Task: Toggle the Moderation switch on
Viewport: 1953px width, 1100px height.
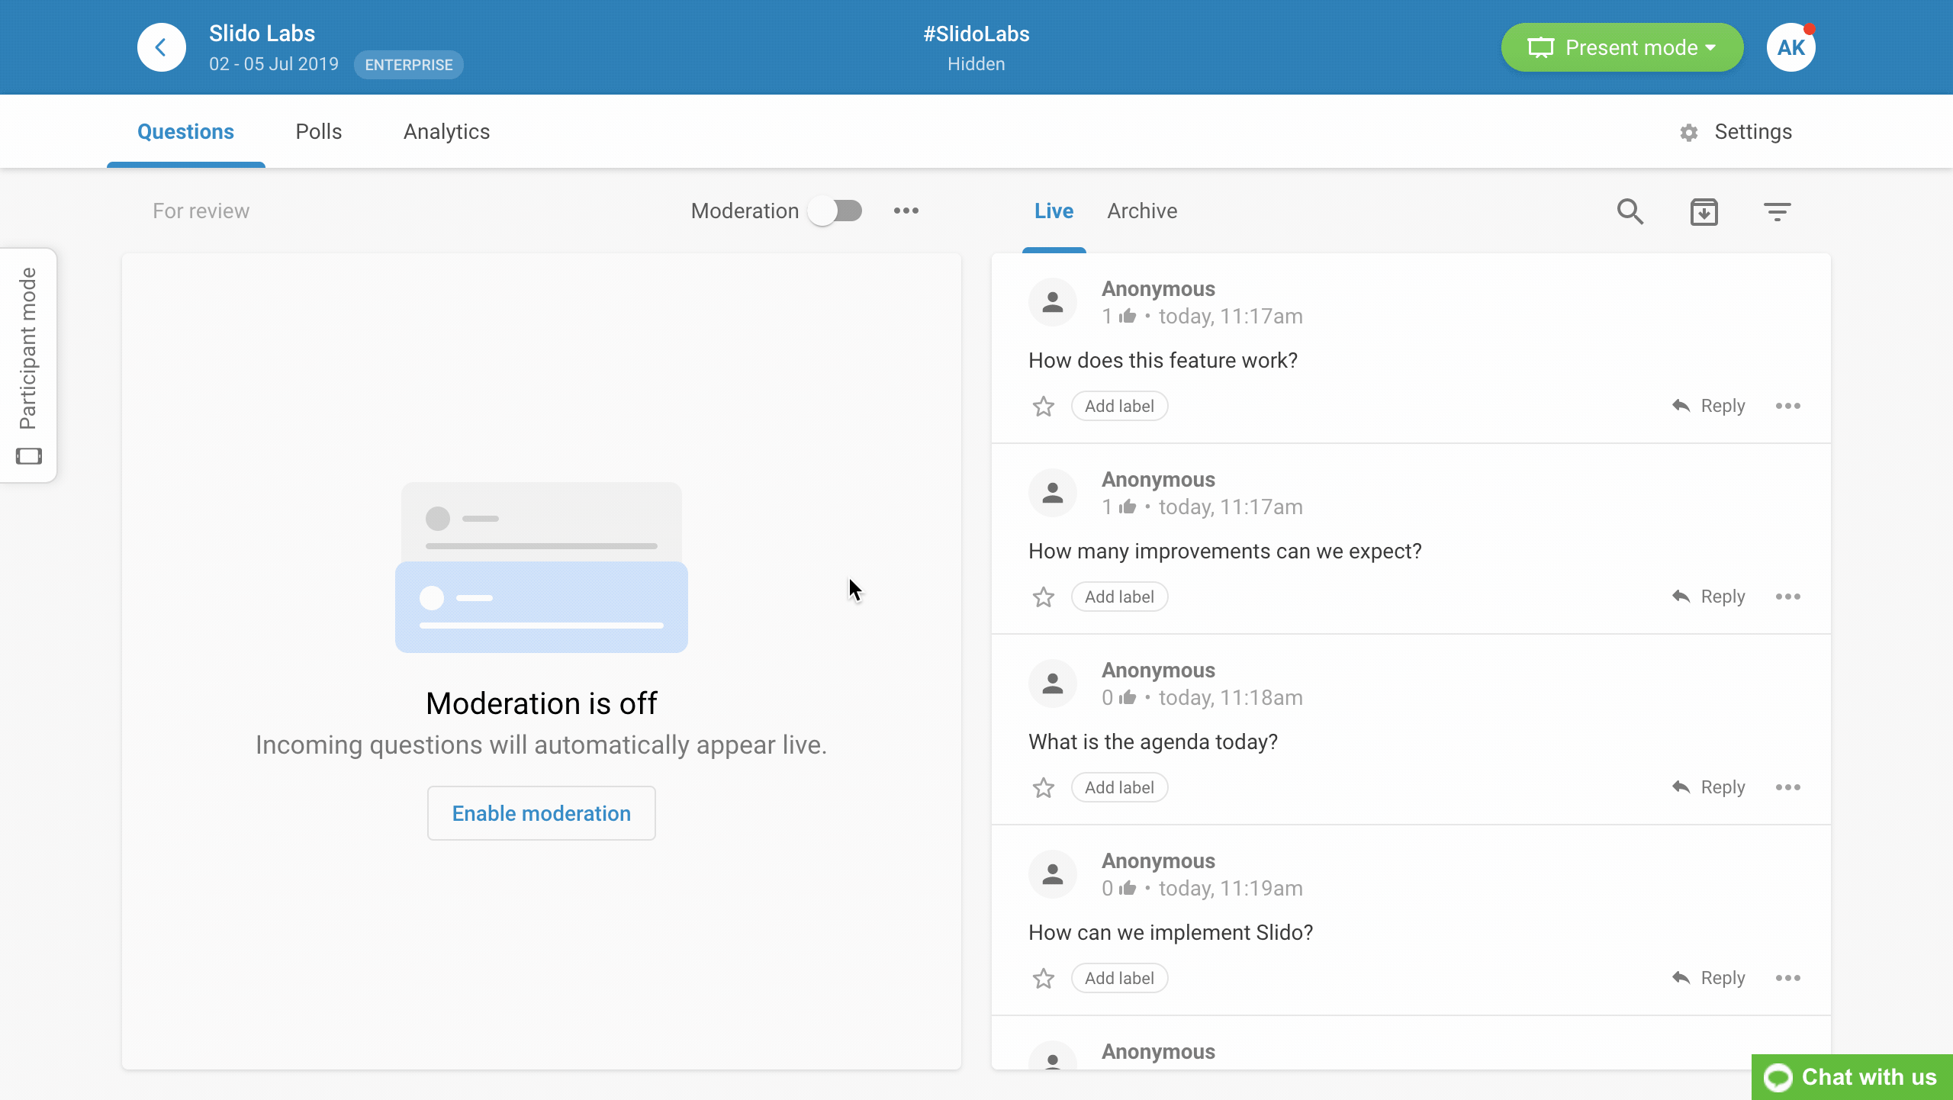Action: (x=836, y=211)
